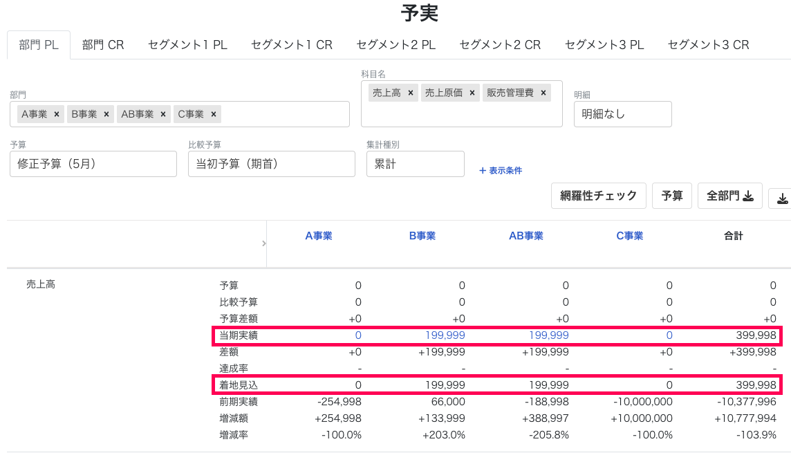Switch to セグメント2 CR tab

click(x=500, y=45)
